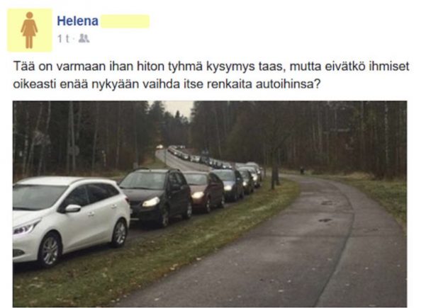Viewport: 448px width, 308px height.
Task: Open the attached photo of queued cars
Action: coord(210,204)
